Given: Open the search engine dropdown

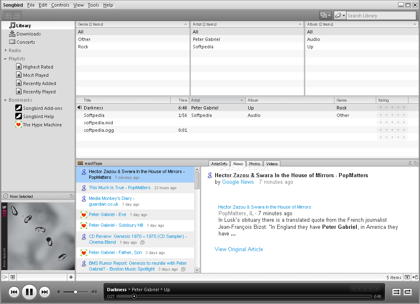Looking at the screenshot, I should [340, 15].
